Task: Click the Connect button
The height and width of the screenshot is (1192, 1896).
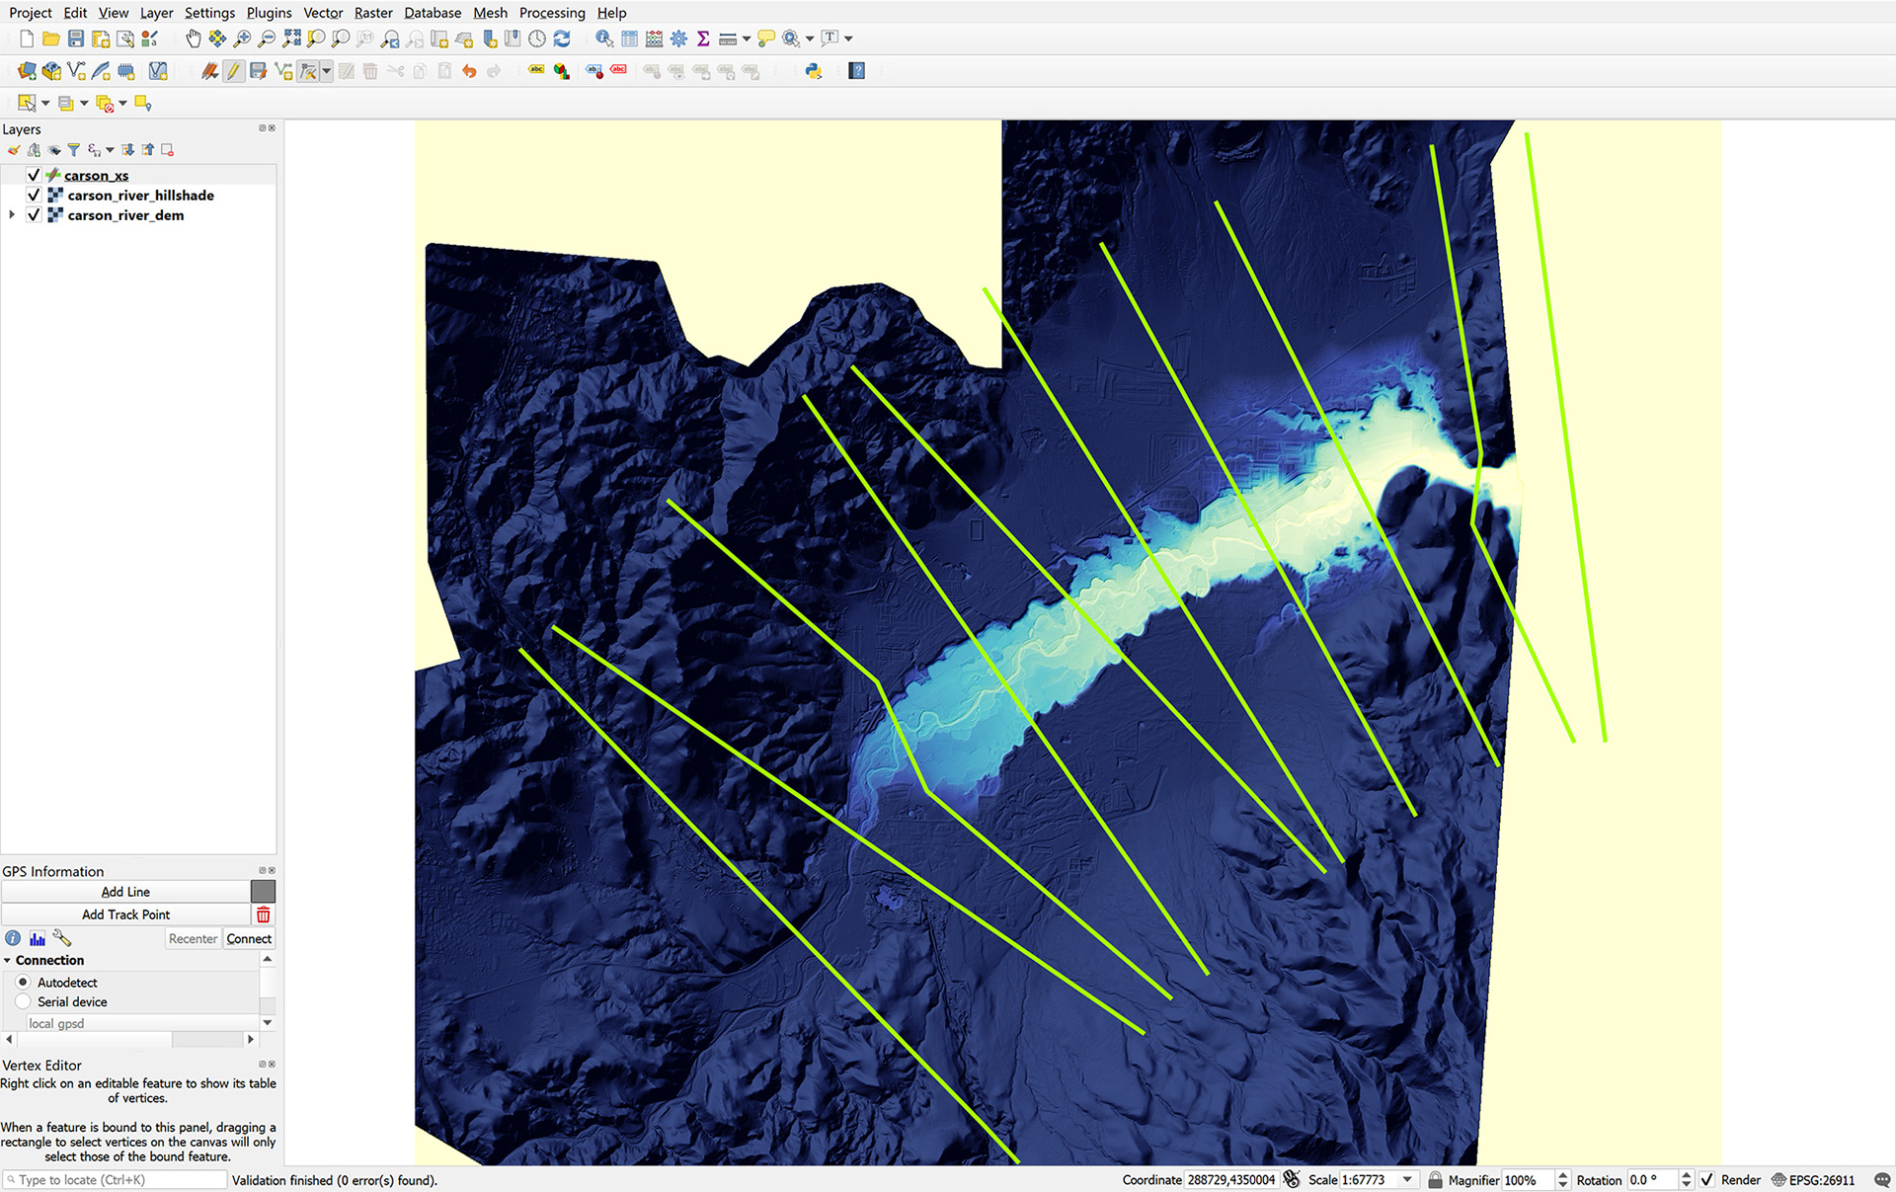Action: (x=249, y=938)
